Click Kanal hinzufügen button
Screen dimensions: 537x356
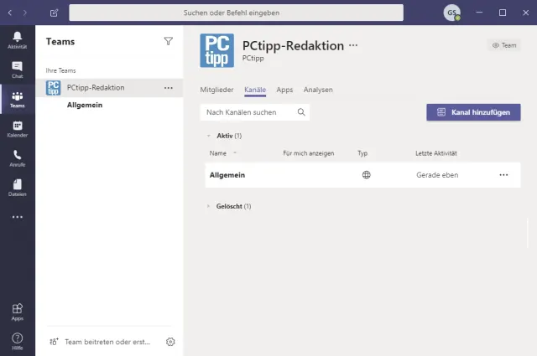click(473, 112)
